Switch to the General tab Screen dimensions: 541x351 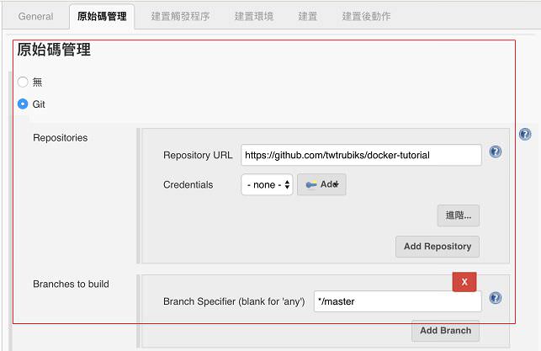[x=35, y=16]
